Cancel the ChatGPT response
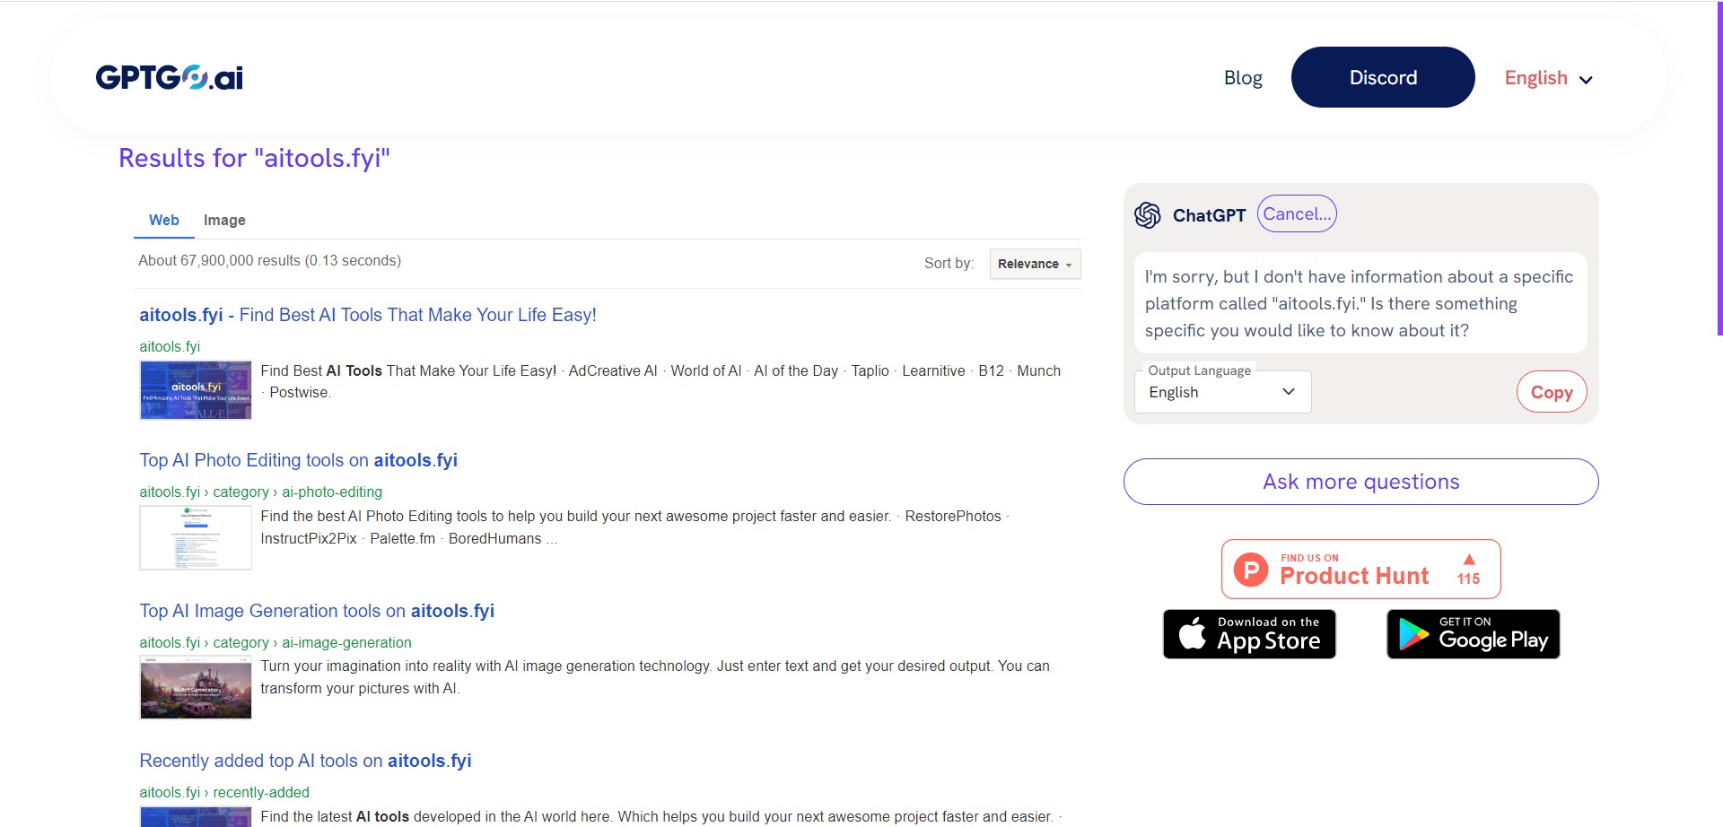Viewport: 1723px width, 827px height. pyautogui.click(x=1296, y=213)
